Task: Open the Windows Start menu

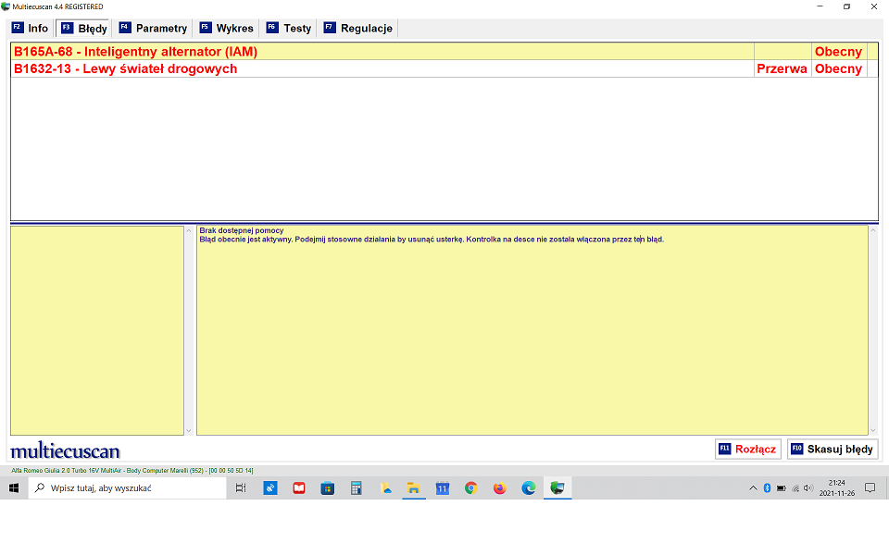Action: click(14, 488)
